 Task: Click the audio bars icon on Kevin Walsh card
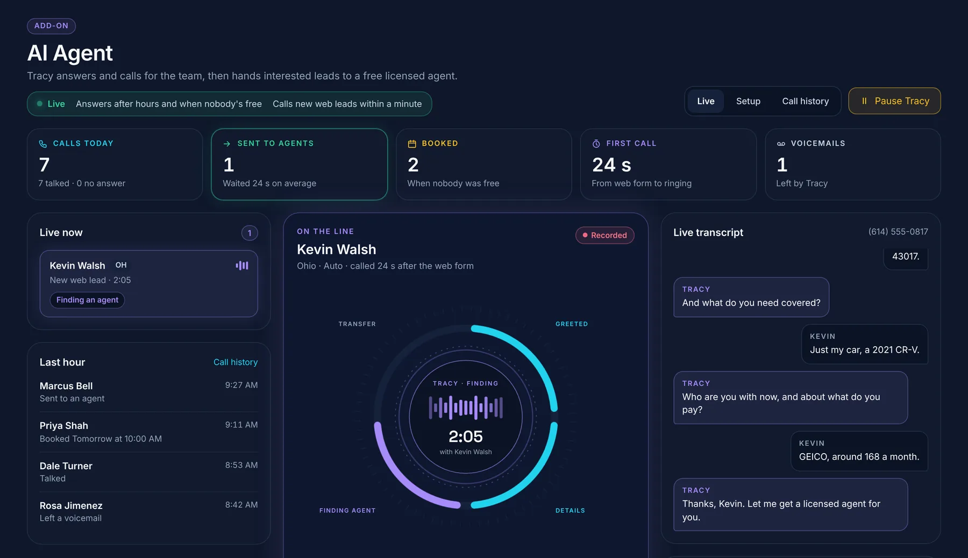click(x=242, y=266)
